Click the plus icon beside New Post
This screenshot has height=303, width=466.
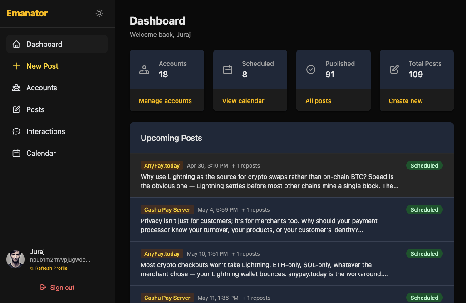[16, 66]
